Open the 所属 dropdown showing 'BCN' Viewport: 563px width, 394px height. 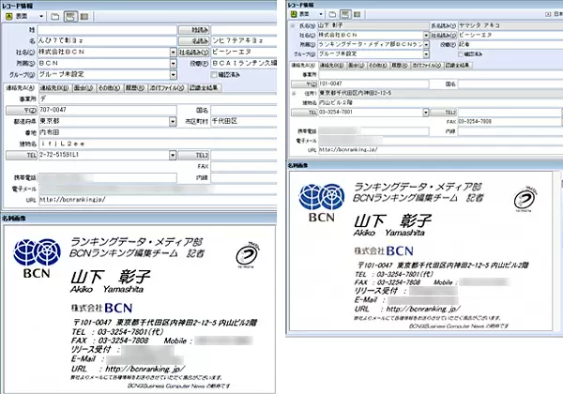pos(173,64)
